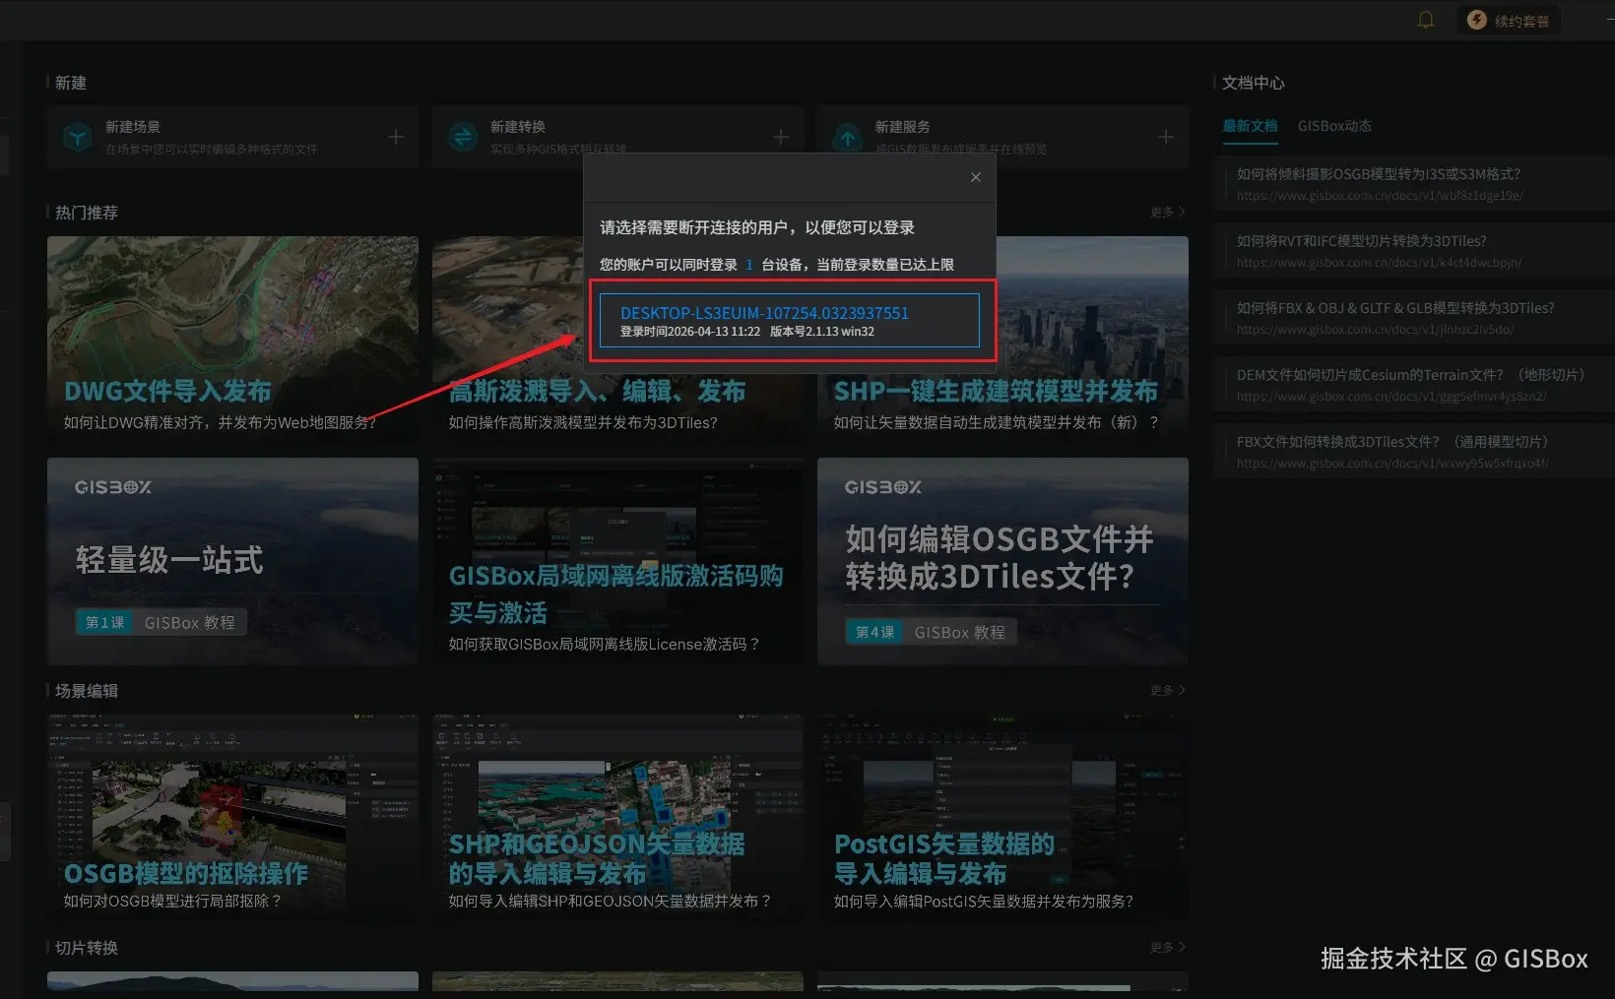1615x999 pixels.
Task: Switch to the GISBox动态 tab
Action: click(x=1334, y=126)
